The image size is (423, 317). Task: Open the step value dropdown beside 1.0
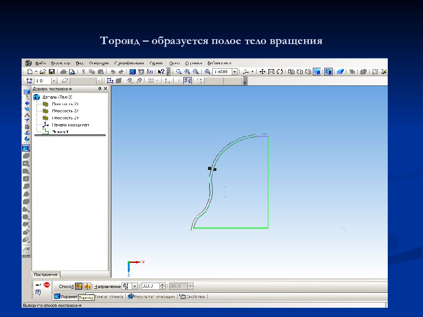tap(54, 81)
